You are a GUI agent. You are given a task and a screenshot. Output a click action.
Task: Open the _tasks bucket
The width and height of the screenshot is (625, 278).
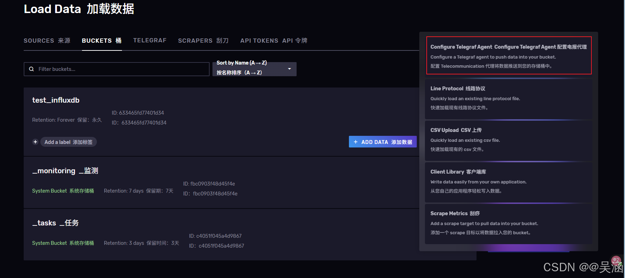(x=56, y=223)
